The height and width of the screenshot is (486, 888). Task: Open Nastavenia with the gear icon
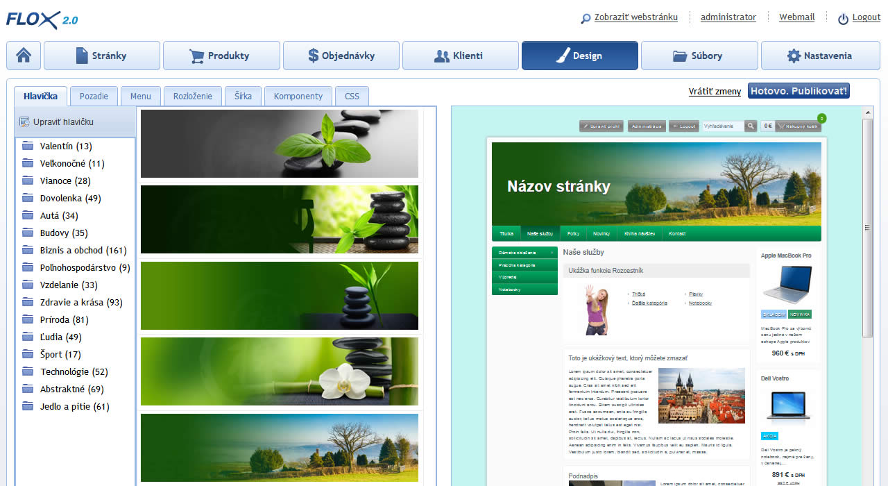coord(819,56)
